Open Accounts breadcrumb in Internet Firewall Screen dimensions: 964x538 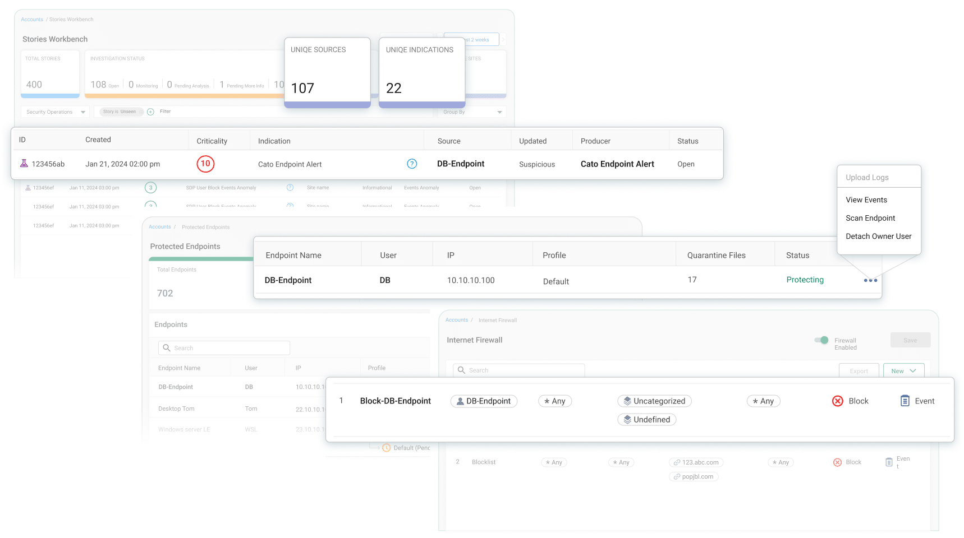(457, 320)
